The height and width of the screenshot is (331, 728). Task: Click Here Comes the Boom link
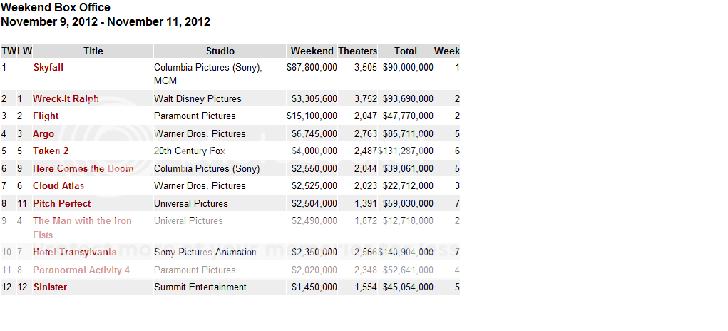pyautogui.click(x=83, y=168)
